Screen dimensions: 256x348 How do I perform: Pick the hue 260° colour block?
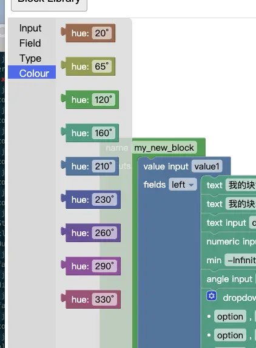(91, 233)
